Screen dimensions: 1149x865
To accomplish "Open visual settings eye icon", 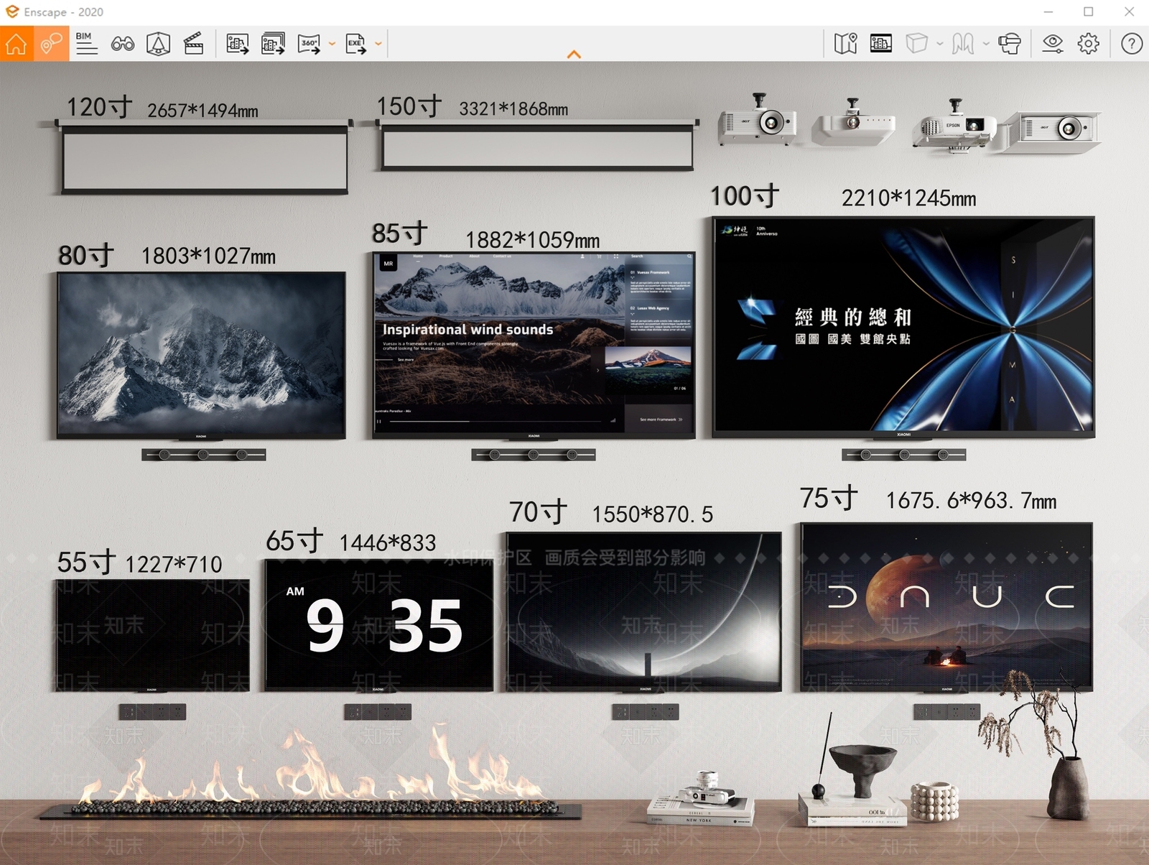I will pos(1052,44).
